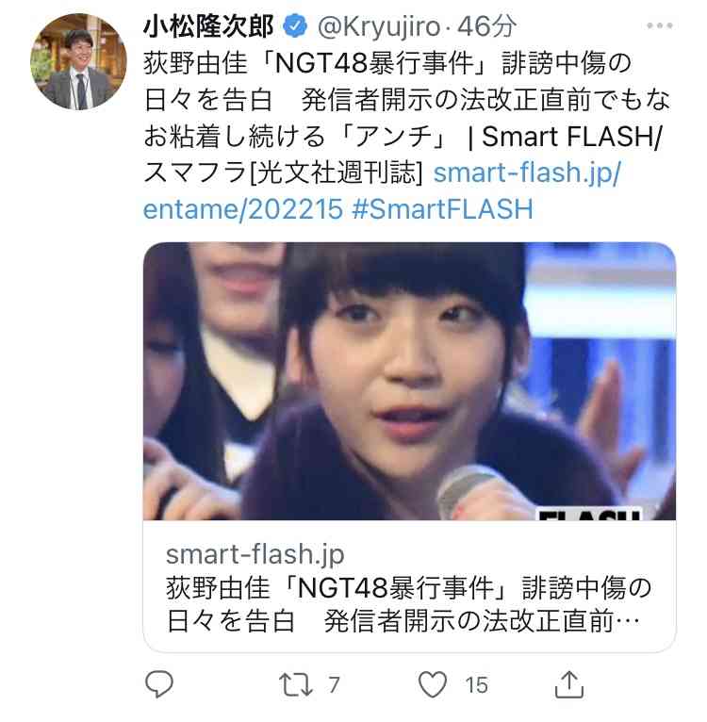707x722 pixels.
Task: Visit the @Kryujiro handle
Action: click(x=379, y=26)
